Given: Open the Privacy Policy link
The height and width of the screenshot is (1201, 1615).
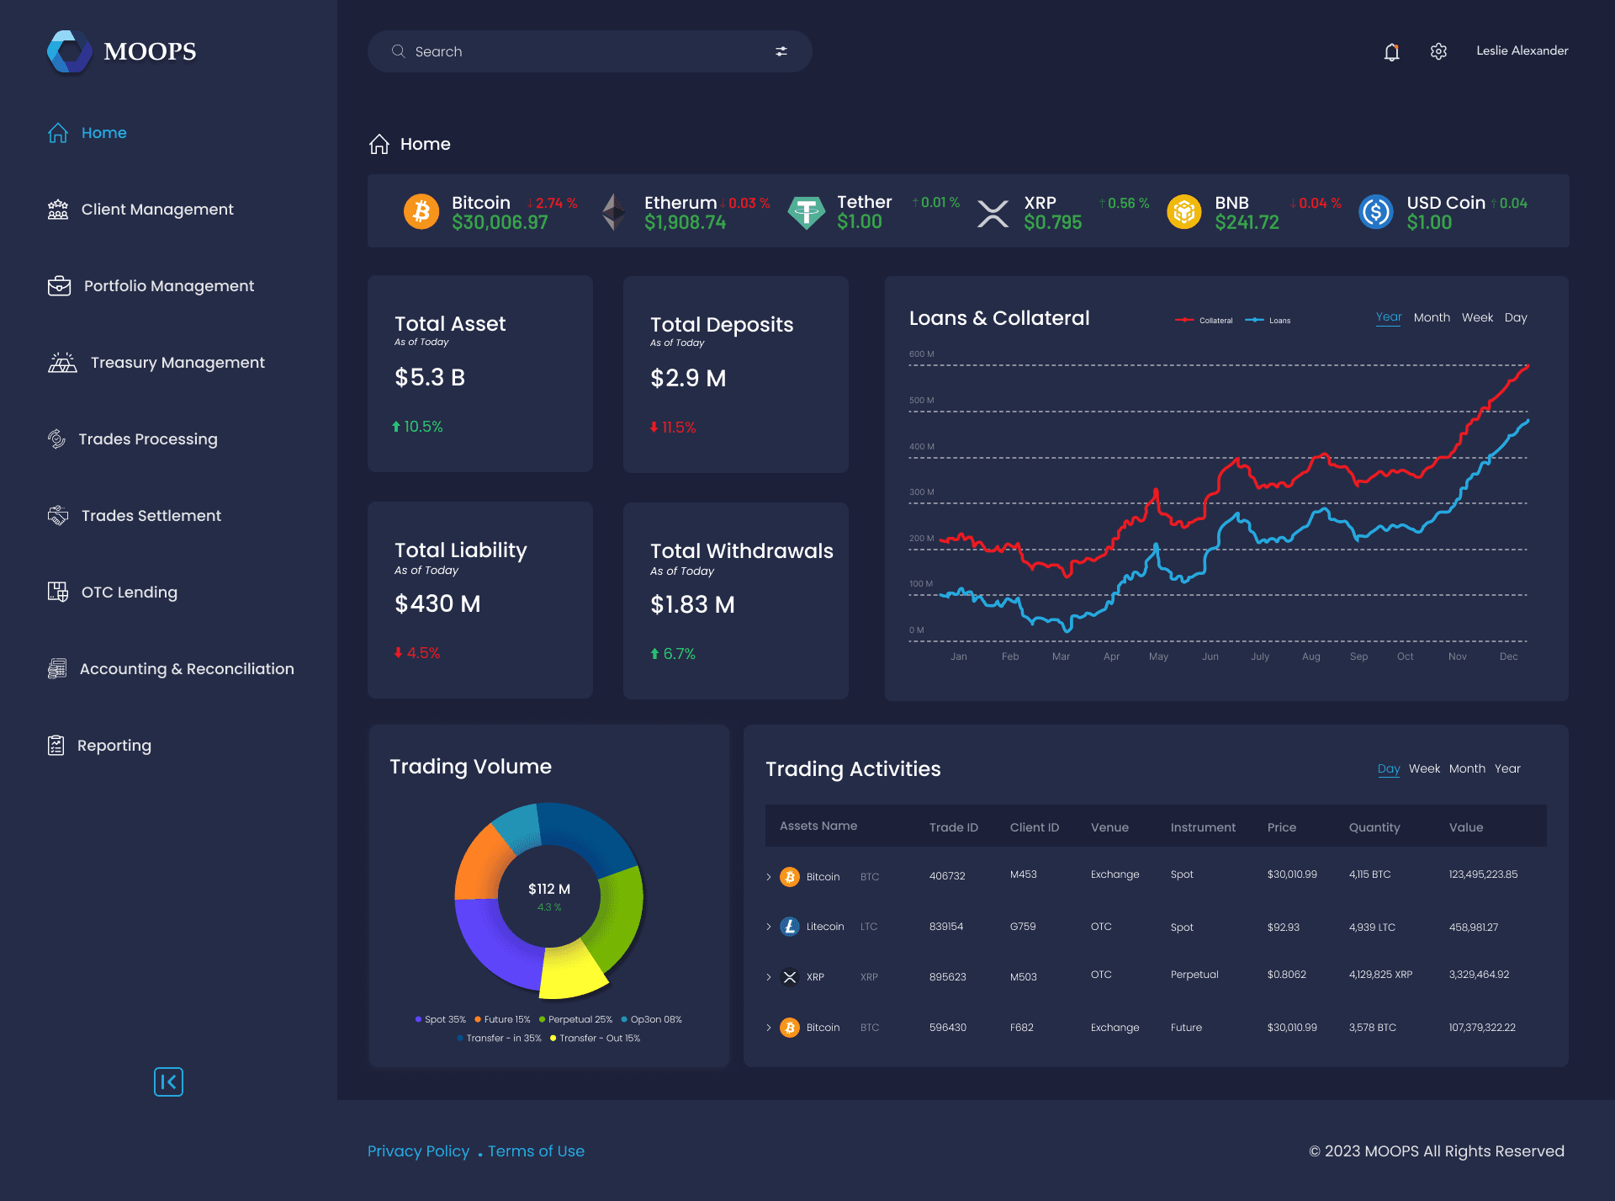Looking at the screenshot, I should tap(418, 1151).
